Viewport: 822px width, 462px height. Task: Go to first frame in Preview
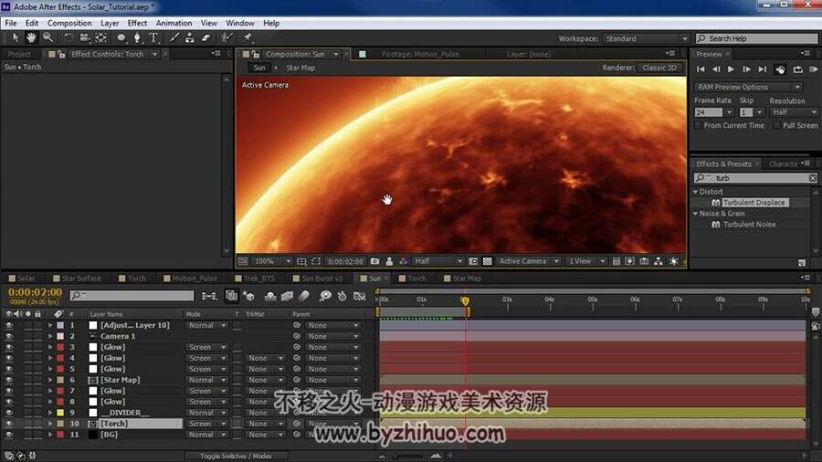(701, 69)
